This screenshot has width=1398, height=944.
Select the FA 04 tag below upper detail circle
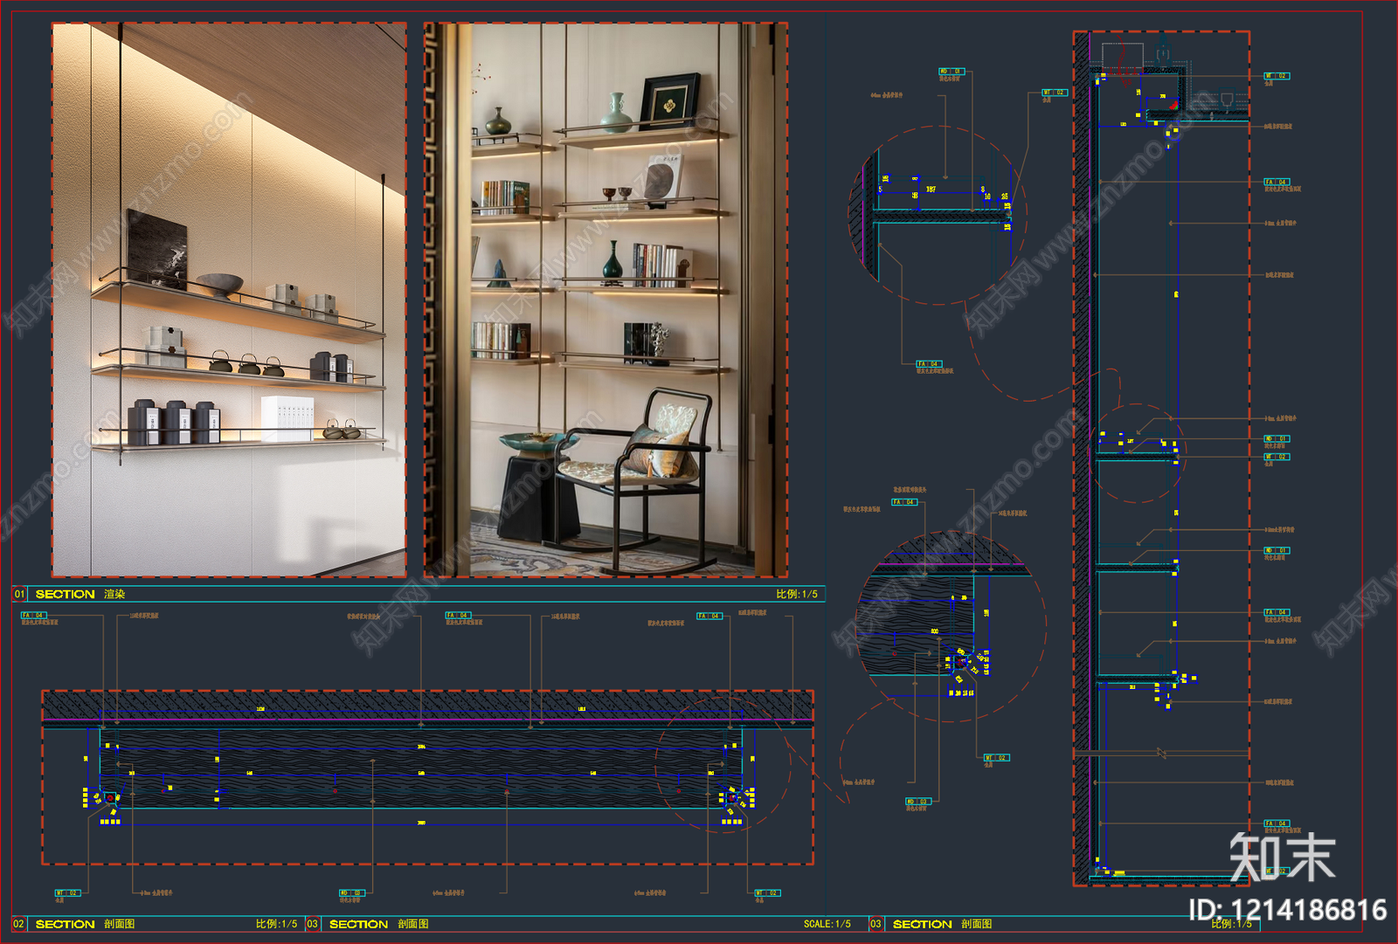tap(928, 363)
